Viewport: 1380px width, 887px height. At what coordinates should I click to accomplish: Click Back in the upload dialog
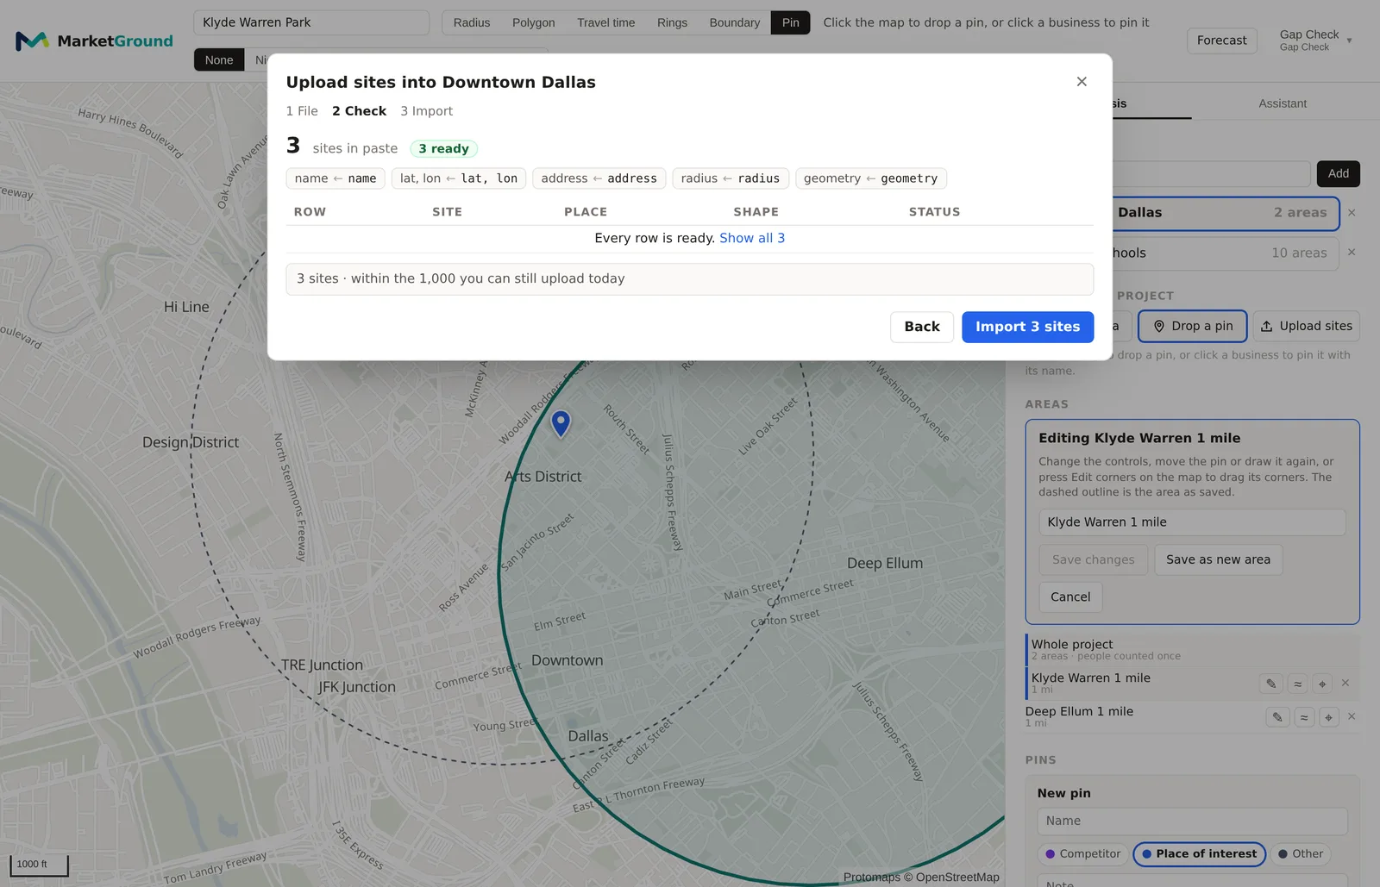click(922, 327)
